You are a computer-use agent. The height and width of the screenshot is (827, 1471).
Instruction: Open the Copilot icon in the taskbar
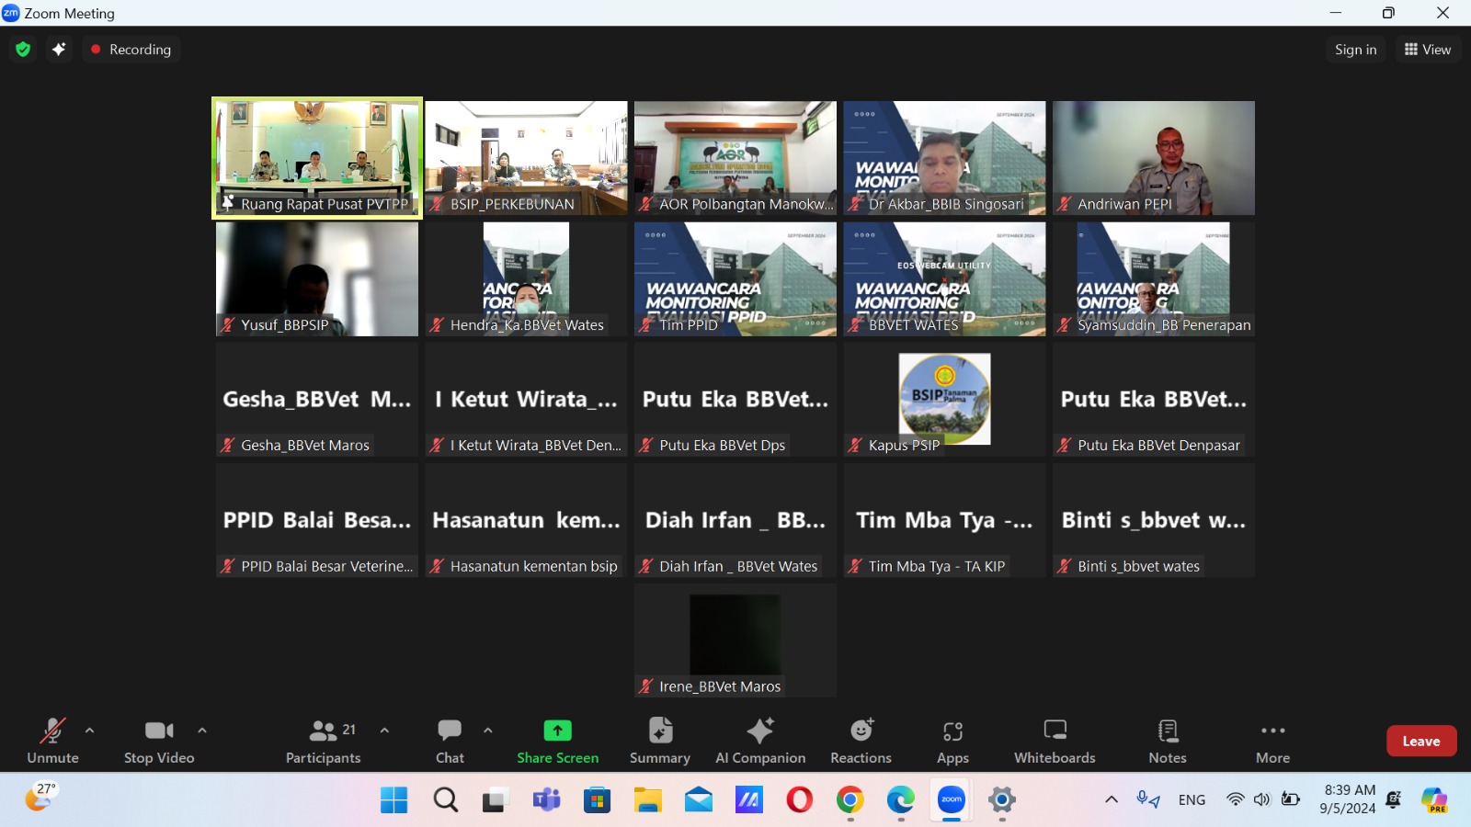point(1434,800)
